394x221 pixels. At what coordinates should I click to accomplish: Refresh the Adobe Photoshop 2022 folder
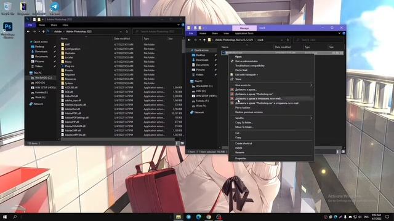[x=127, y=31]
